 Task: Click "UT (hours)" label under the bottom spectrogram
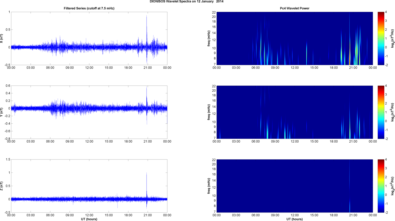(295, 219)
